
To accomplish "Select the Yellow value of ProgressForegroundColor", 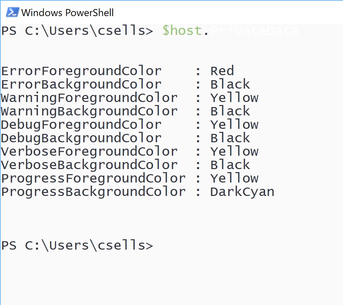I will tap(234, 178).
